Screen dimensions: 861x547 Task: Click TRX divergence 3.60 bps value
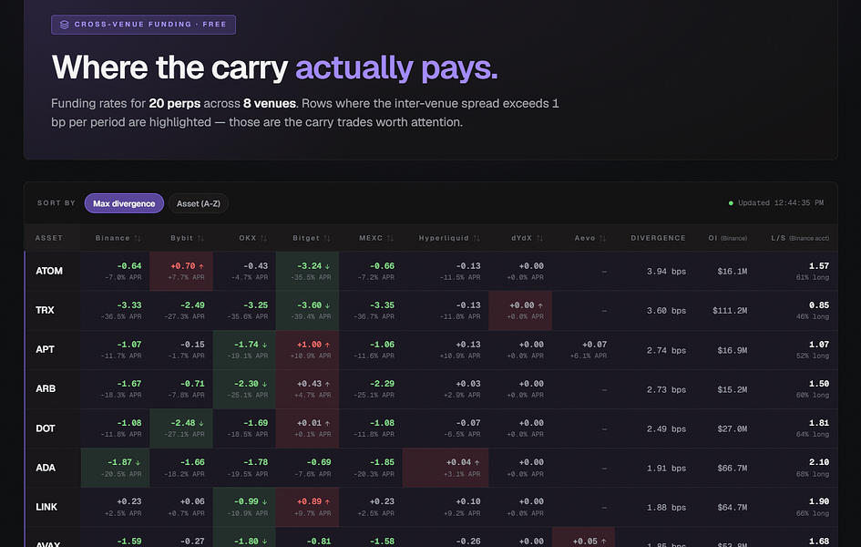click(x=666, y=311)
